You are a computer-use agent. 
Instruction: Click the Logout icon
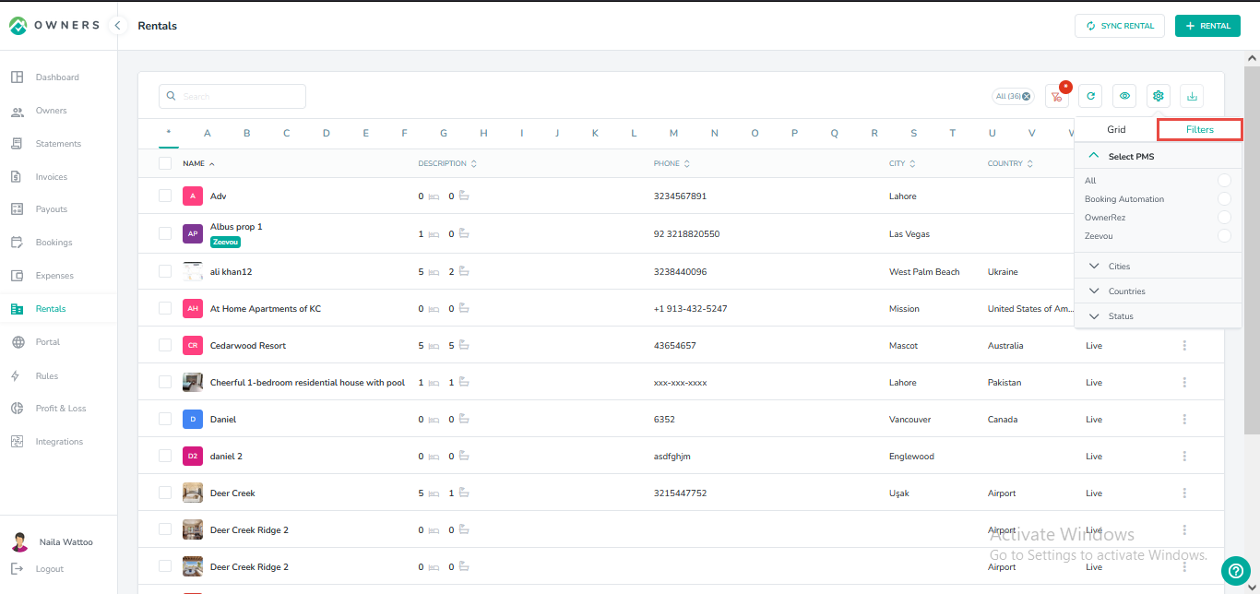click(x=17, y=569)
